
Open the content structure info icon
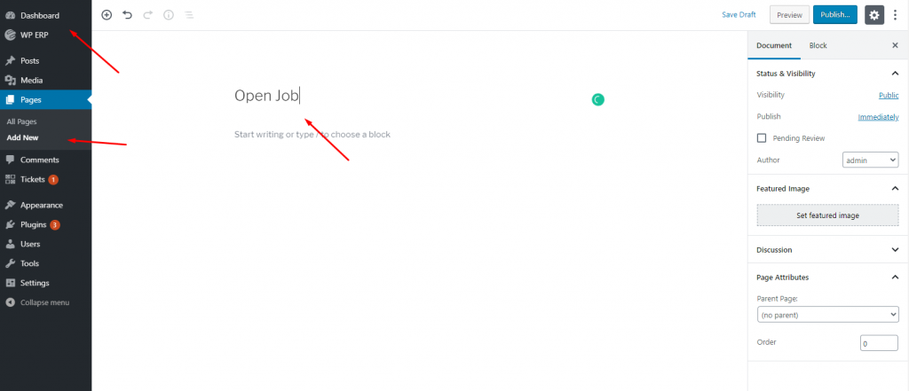(169, 15)
